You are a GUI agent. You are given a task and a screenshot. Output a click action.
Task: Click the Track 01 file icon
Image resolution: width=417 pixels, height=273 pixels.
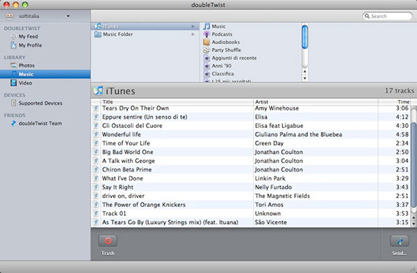(x=96, y=213)
